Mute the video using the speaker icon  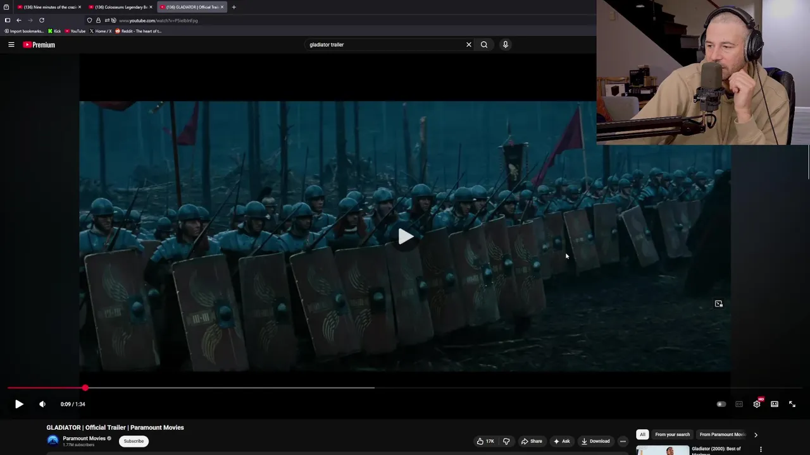coord(42,404)
